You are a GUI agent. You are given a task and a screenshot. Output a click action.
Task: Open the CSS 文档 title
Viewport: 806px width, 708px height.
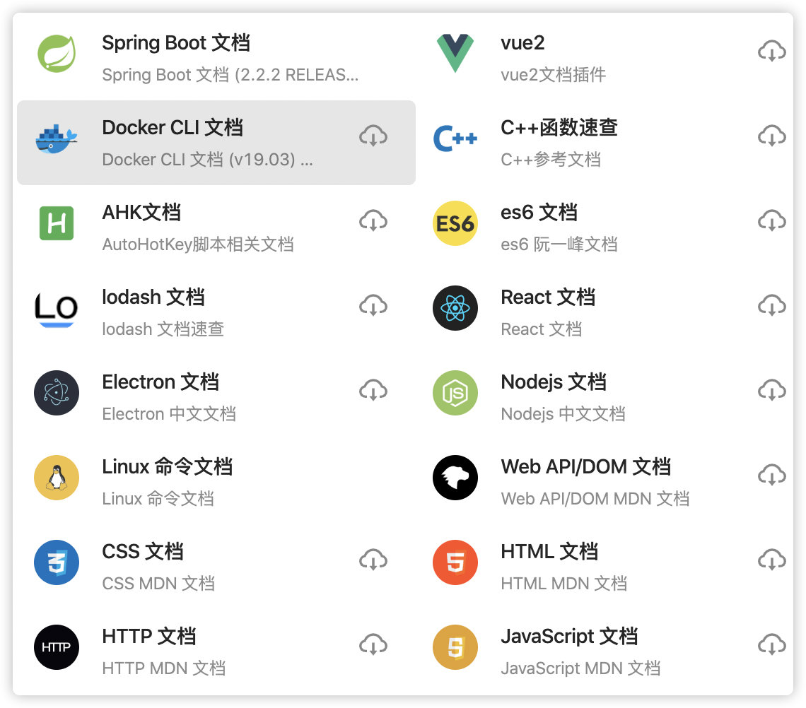pyautogui.click(x=142, y=551)
